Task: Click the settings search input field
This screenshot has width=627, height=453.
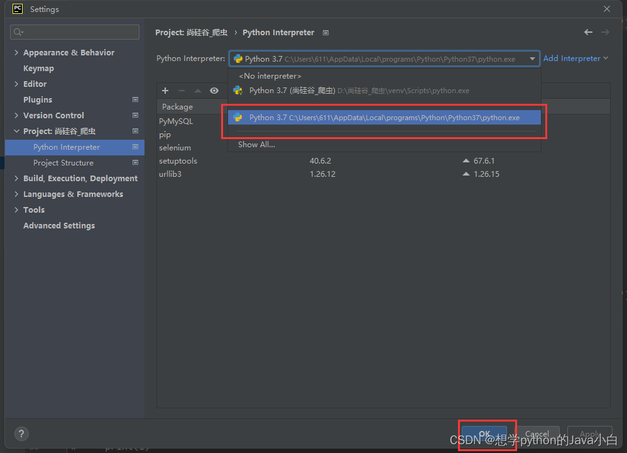Action: click(x=74, y=31)
